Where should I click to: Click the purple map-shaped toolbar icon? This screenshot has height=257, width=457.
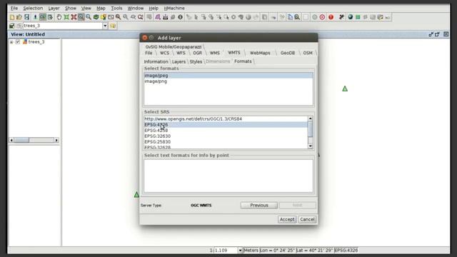158,17
